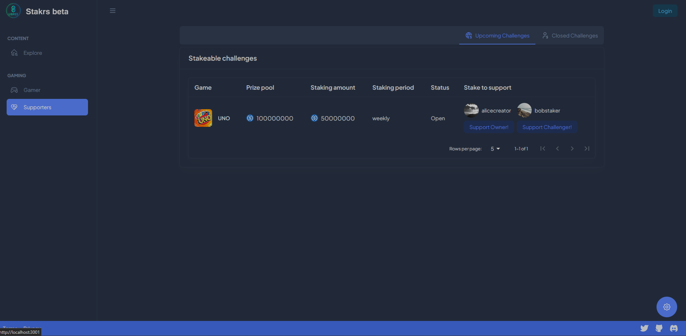Click the Login button
This screenshot has height=336, width=686.
pyautogui.click(x=665, y=11)
